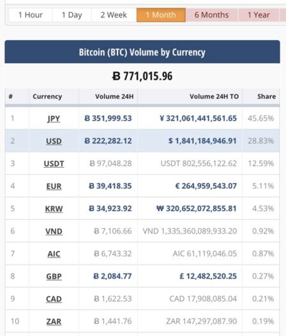Follow the CAD currency link

click(x=54, y=299)
